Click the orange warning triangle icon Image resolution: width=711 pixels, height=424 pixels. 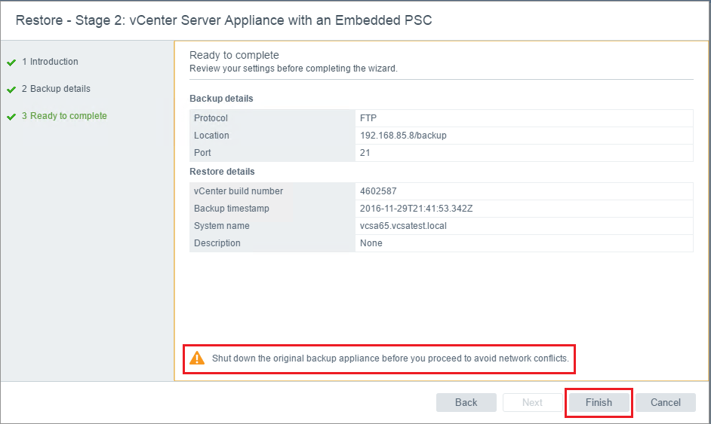pos(197,358)
